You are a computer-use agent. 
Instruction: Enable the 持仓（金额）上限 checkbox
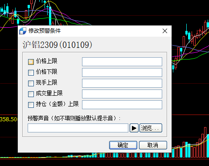31,105
